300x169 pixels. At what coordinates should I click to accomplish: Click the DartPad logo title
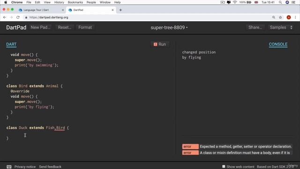16,27
